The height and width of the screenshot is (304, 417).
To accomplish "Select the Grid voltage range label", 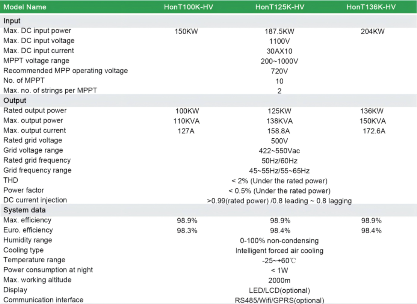I will point(33,150).
